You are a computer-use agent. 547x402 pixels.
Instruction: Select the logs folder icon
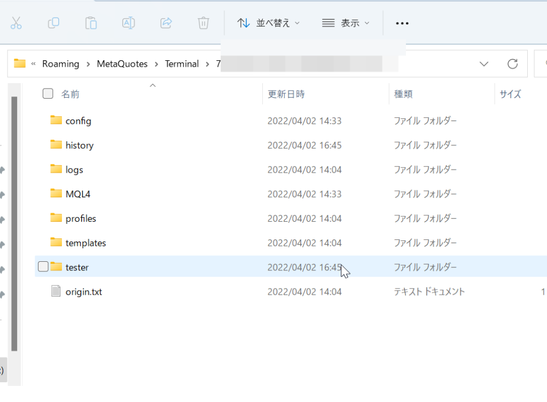point(56,169)
